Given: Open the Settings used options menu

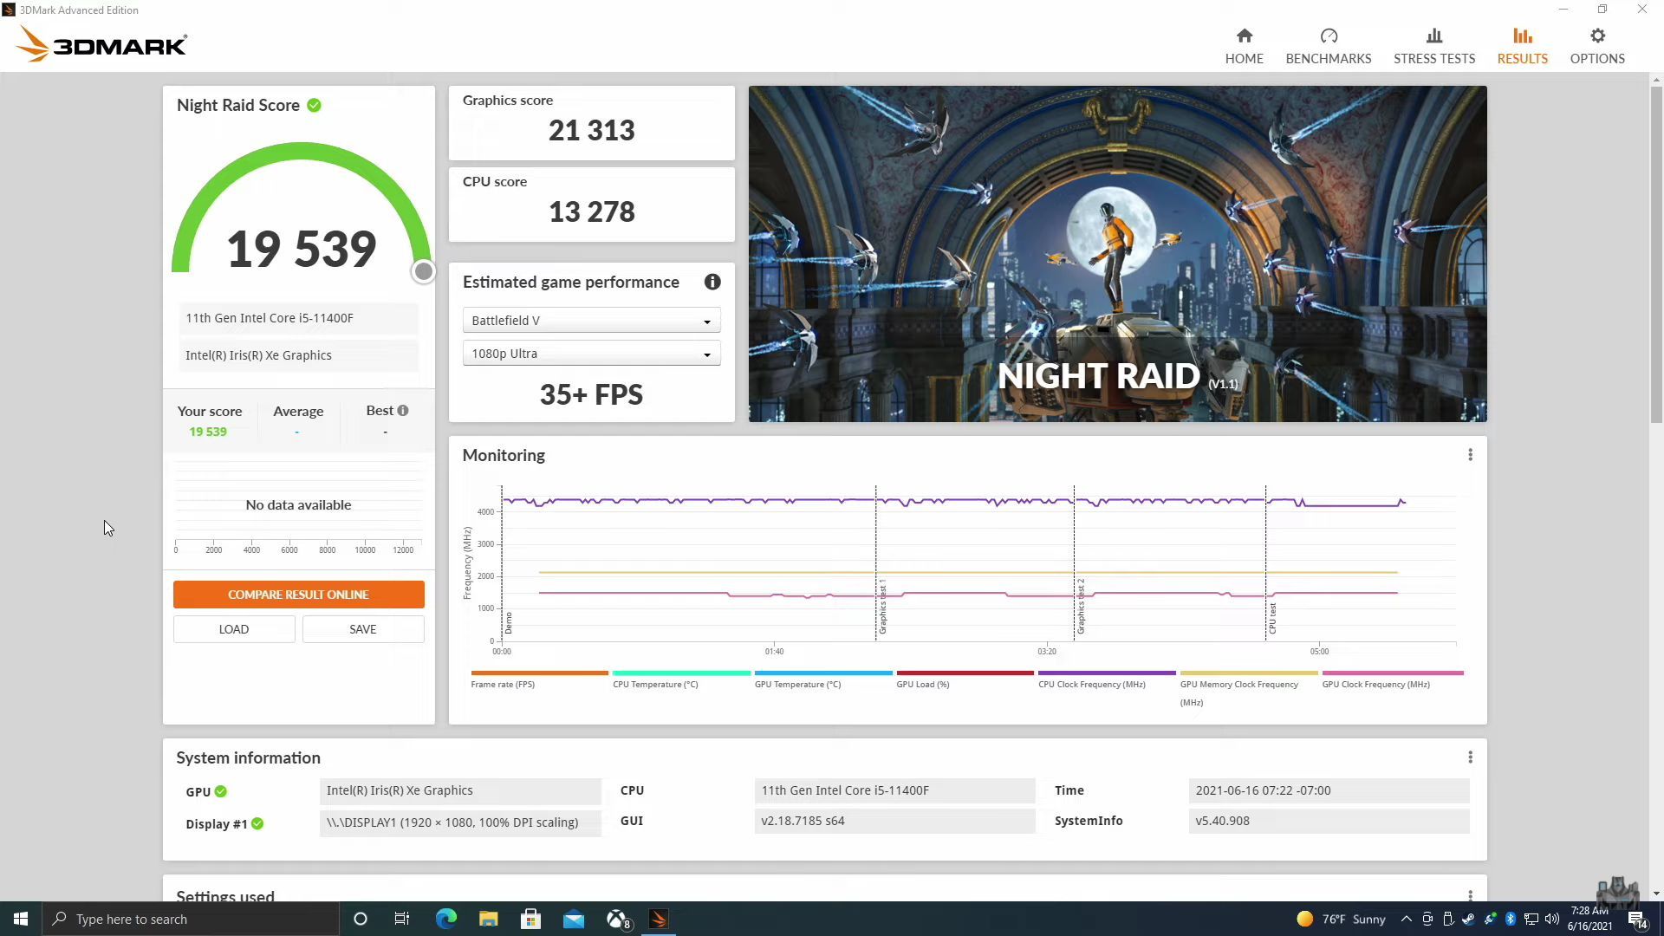Looking at the screenshot, I should click(1470, 894).
